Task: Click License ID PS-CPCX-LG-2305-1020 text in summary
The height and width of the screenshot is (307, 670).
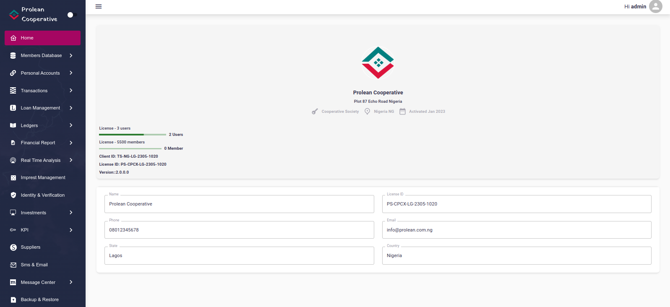Action: [x=133, y=164]
